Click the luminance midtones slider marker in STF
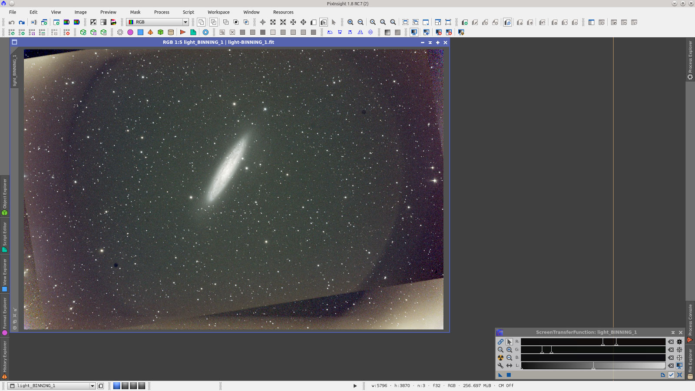This screenshot has width=695, height=391. (x=593, y=367)
